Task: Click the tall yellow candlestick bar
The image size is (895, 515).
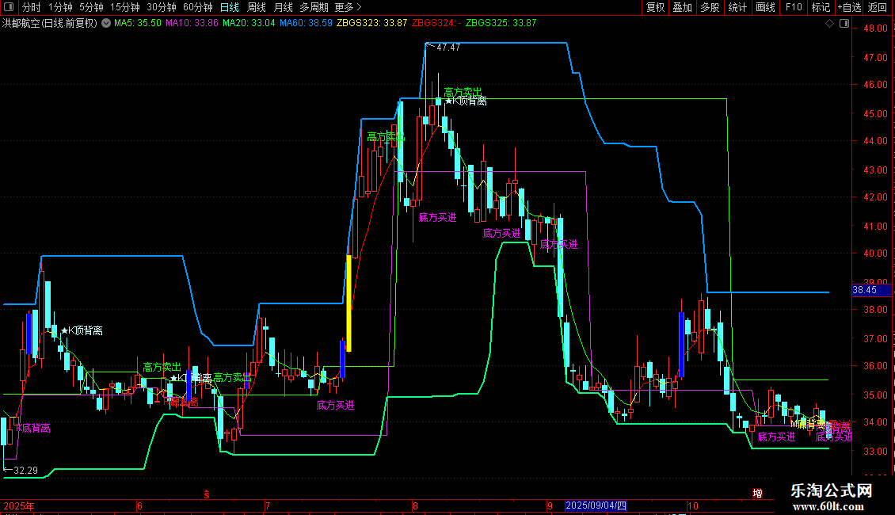Action: click(348, 303)
